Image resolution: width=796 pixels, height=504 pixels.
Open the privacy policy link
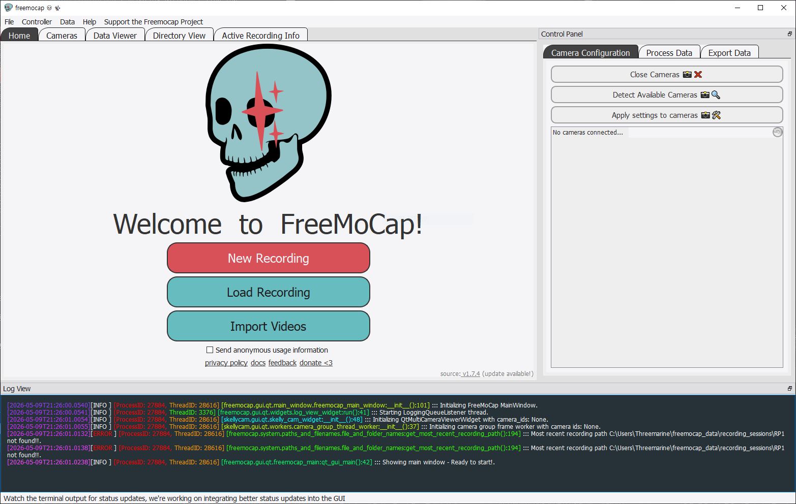pos(226,363)
